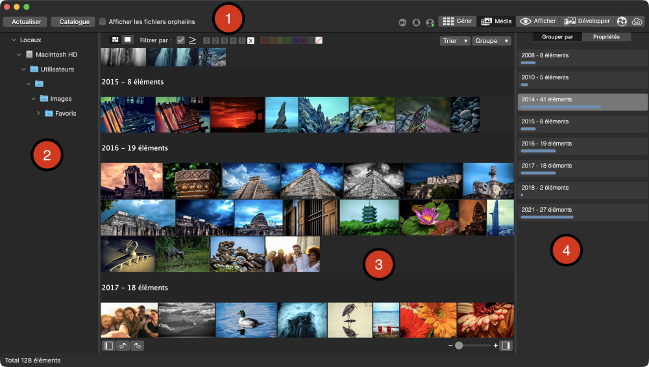
Task: Expand the Favoris folder in tree
Action: tap(39, 113)
